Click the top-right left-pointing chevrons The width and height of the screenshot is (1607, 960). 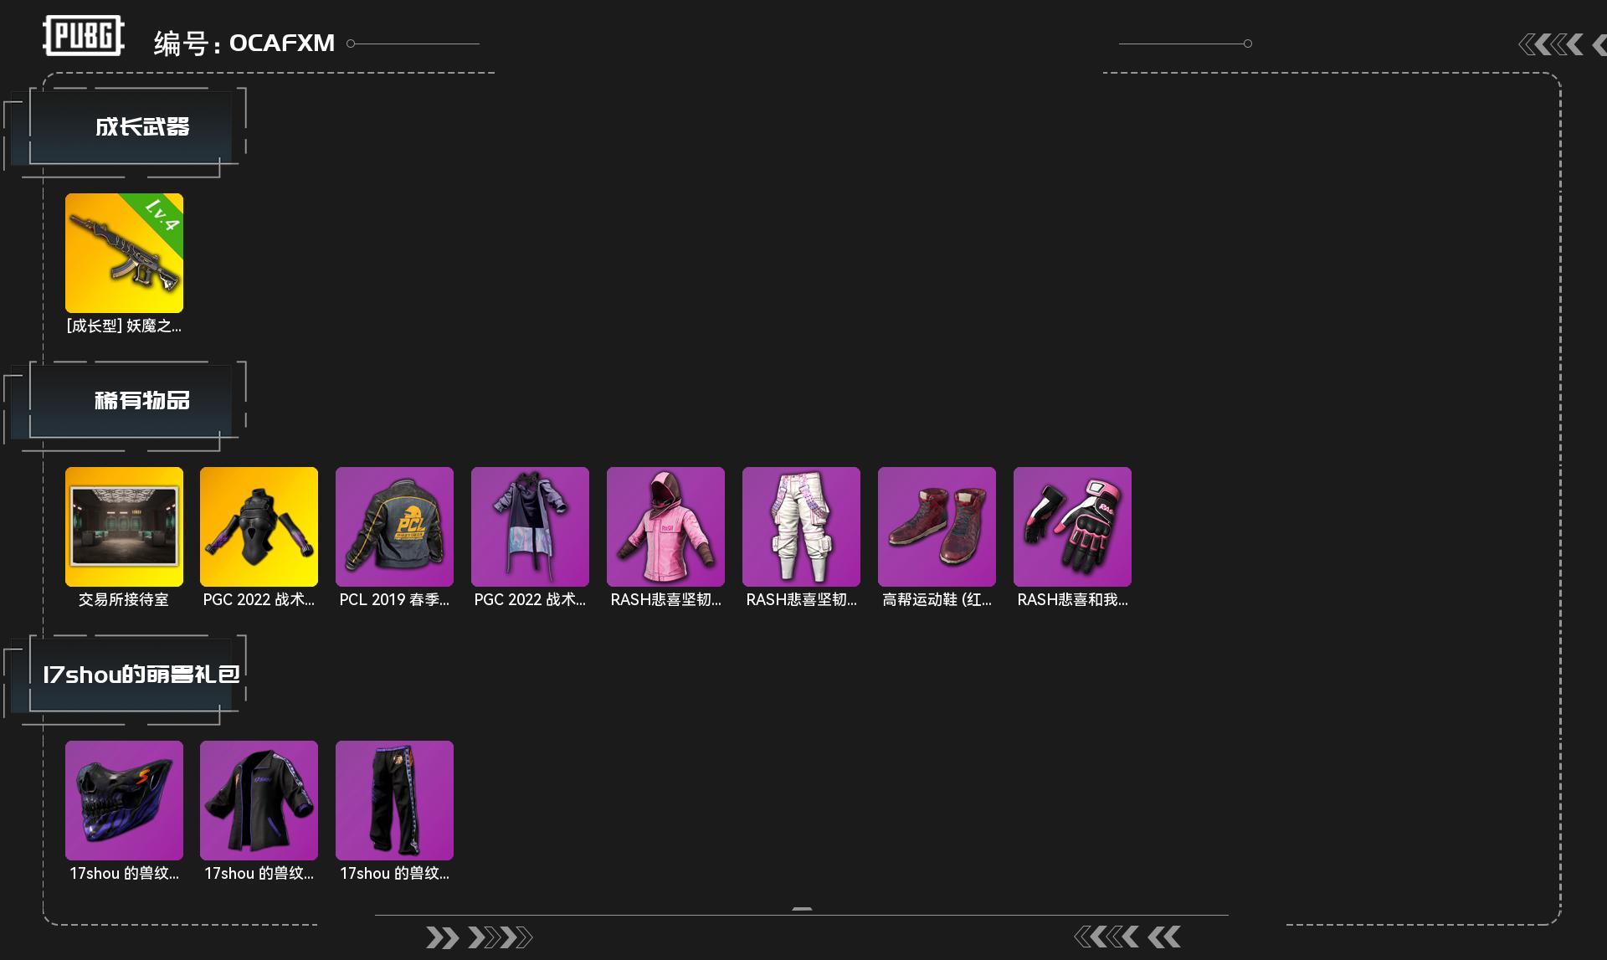click(1562, 44)
